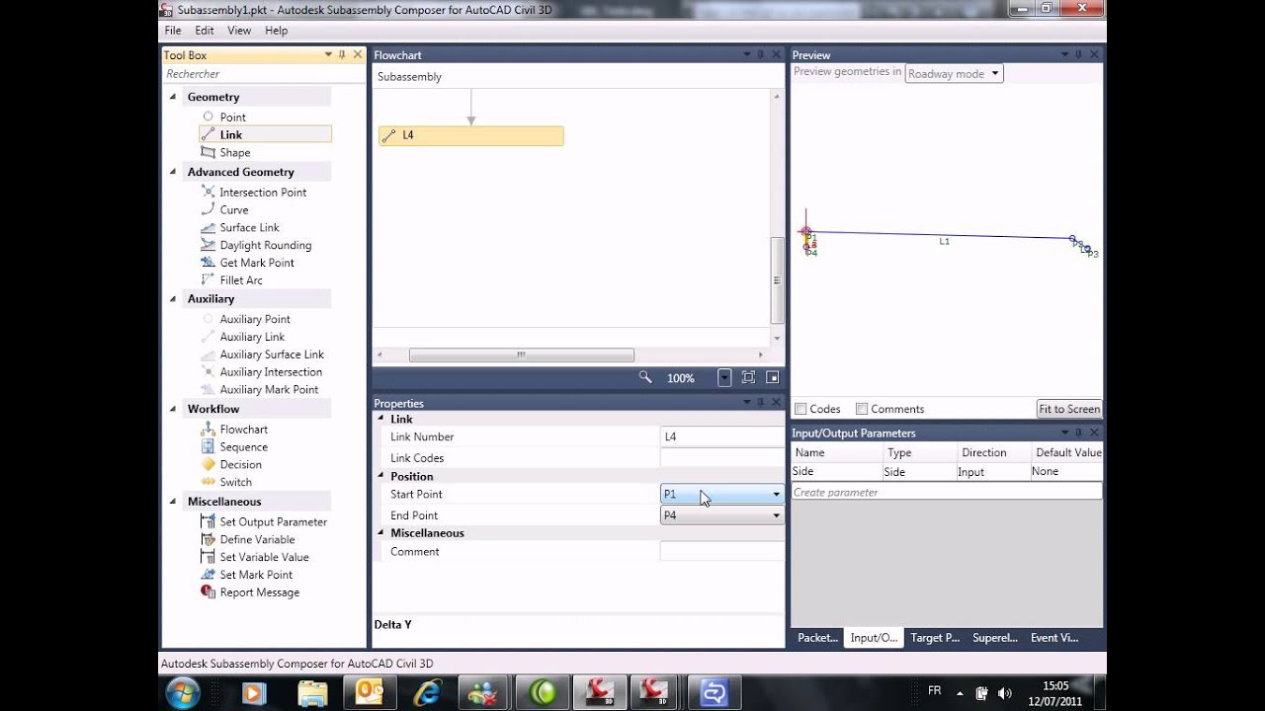Image resolution: width=1265 pixels, height=711 pixels.
Task: Open the zoom percentage dropdown
Action: pyautogui.click(x=723, y=377)
